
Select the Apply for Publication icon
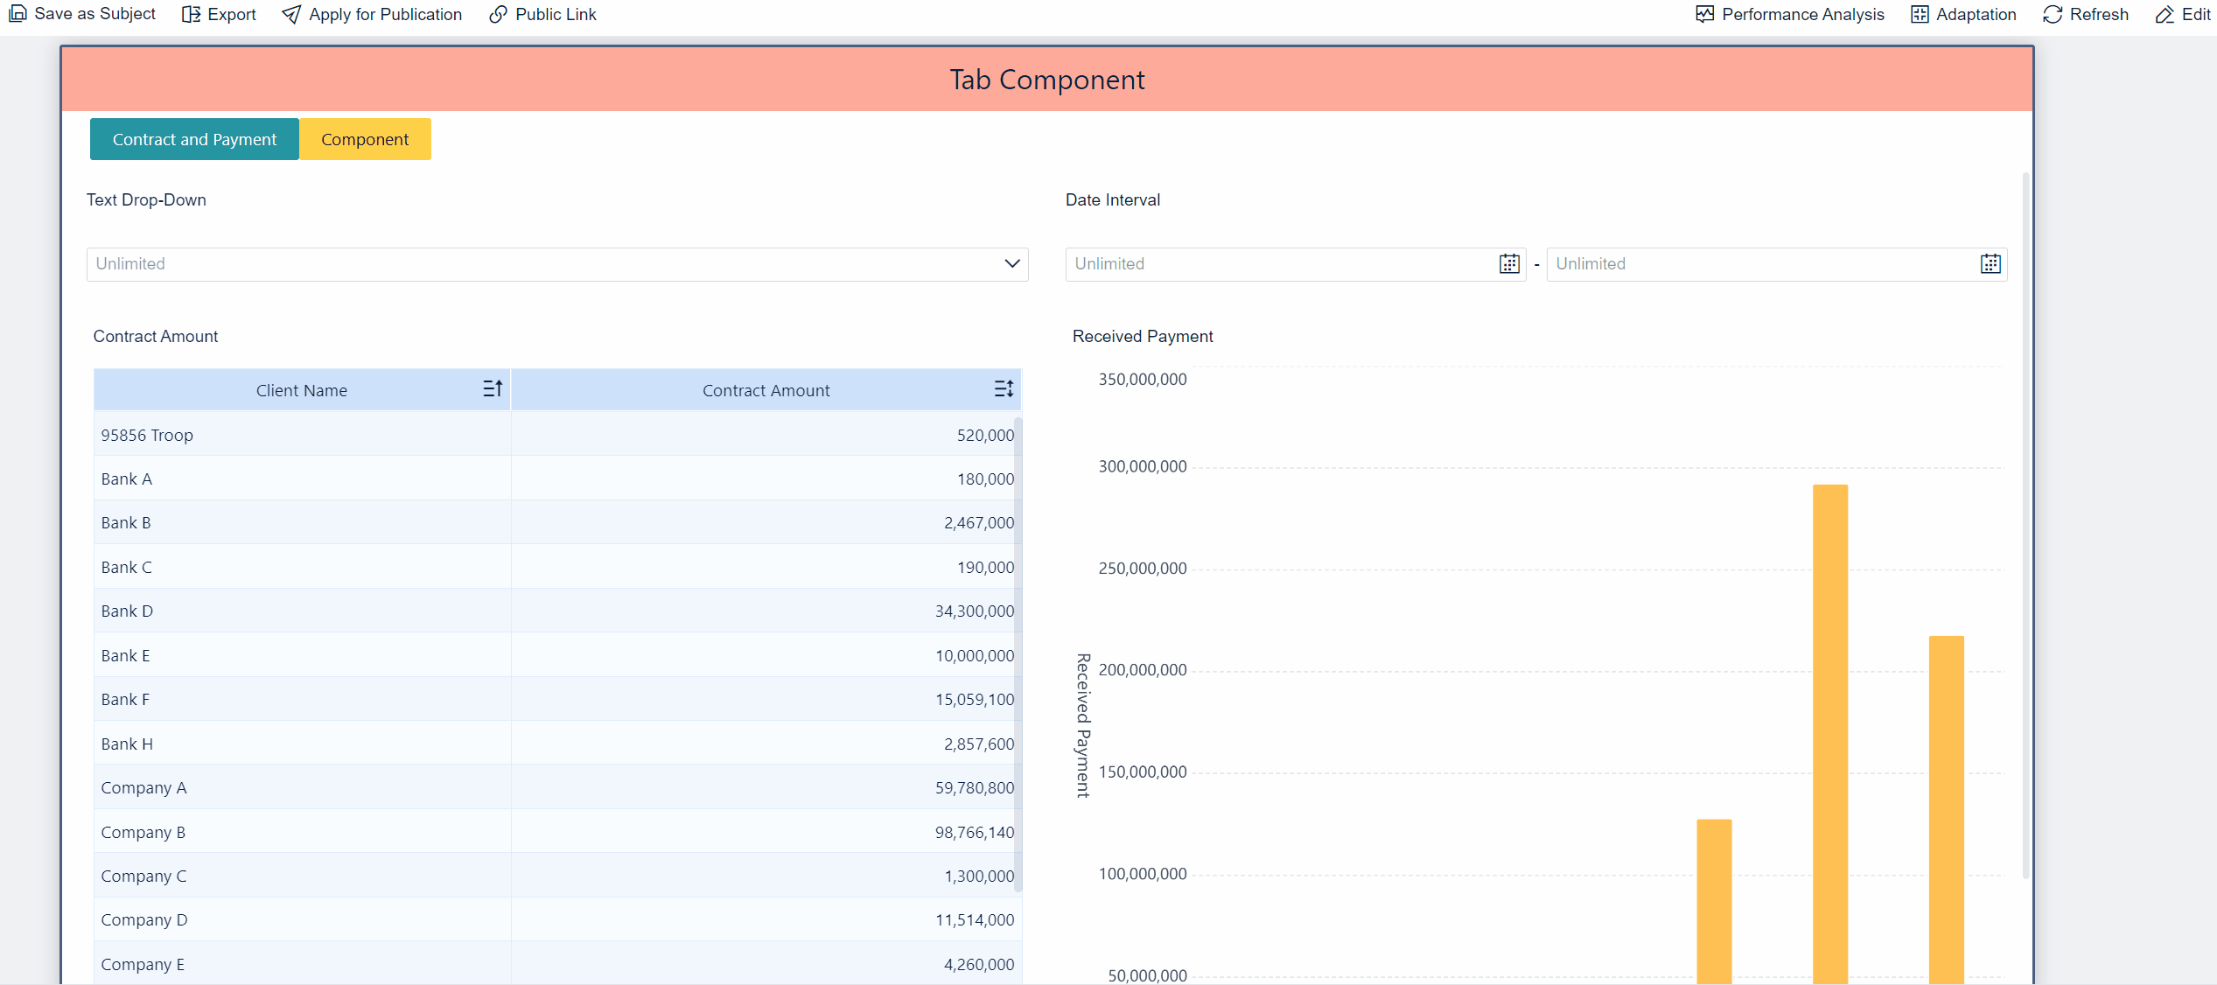click(x=291, y=14)
